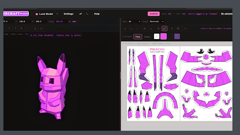Click the redo arrow icon
Viewport: 240px width, 135px height.
pos(87,14)
